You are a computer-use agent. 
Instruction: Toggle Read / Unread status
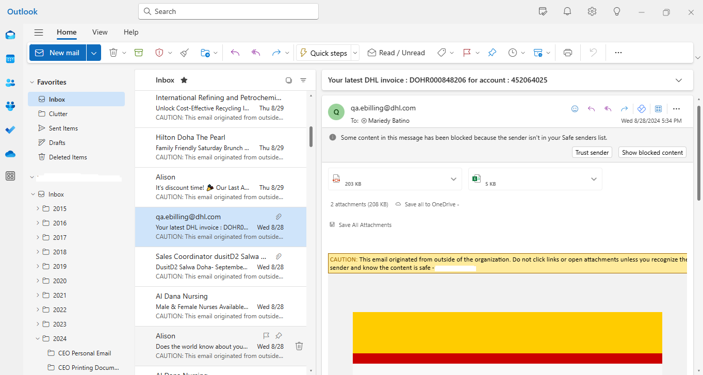click(x=396, y=53)
